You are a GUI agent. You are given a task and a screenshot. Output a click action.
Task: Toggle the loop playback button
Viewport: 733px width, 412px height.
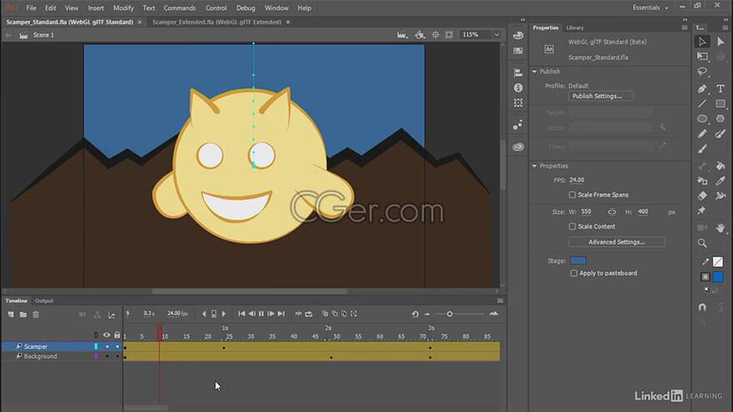(308, 314)
